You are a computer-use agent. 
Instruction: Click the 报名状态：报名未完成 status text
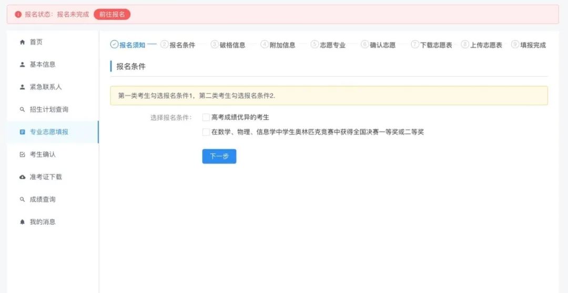click(57, 15)
